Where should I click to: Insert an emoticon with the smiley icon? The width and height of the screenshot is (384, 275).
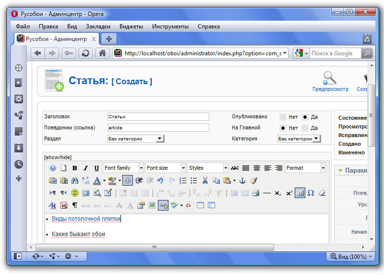click(75, 193)
